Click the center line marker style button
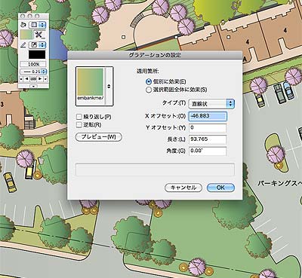The image size is (302, 278). 33,79
